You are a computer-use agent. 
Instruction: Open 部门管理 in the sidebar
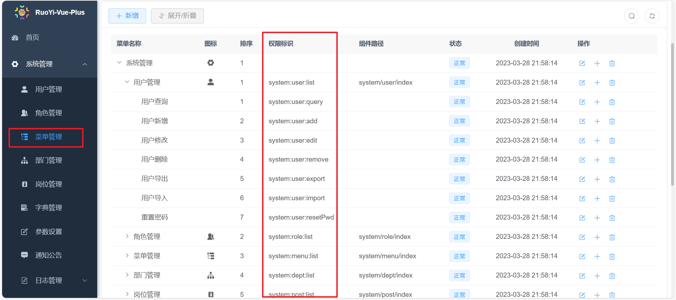(x=50, y=160)
